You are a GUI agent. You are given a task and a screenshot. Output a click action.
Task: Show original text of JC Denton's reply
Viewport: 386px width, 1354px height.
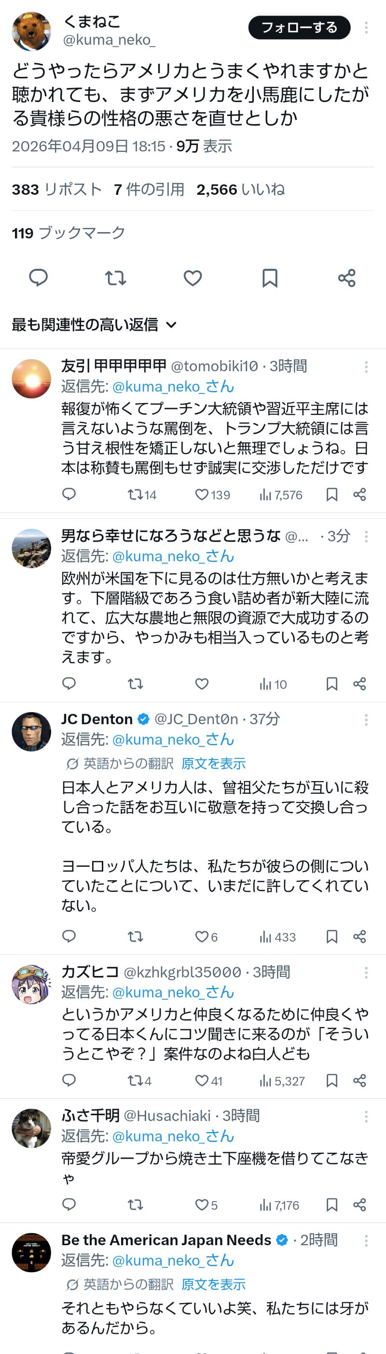pos(213,763)
